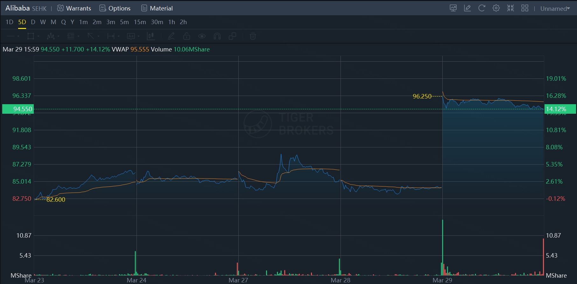
Task: Click the candlestick chart tool icon
Action: point(151,36)
